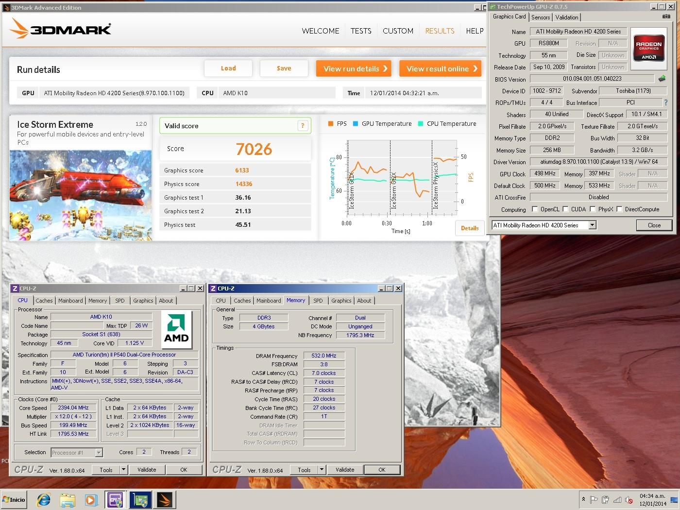Click the Action Center flag tray icon

[594, 500]
